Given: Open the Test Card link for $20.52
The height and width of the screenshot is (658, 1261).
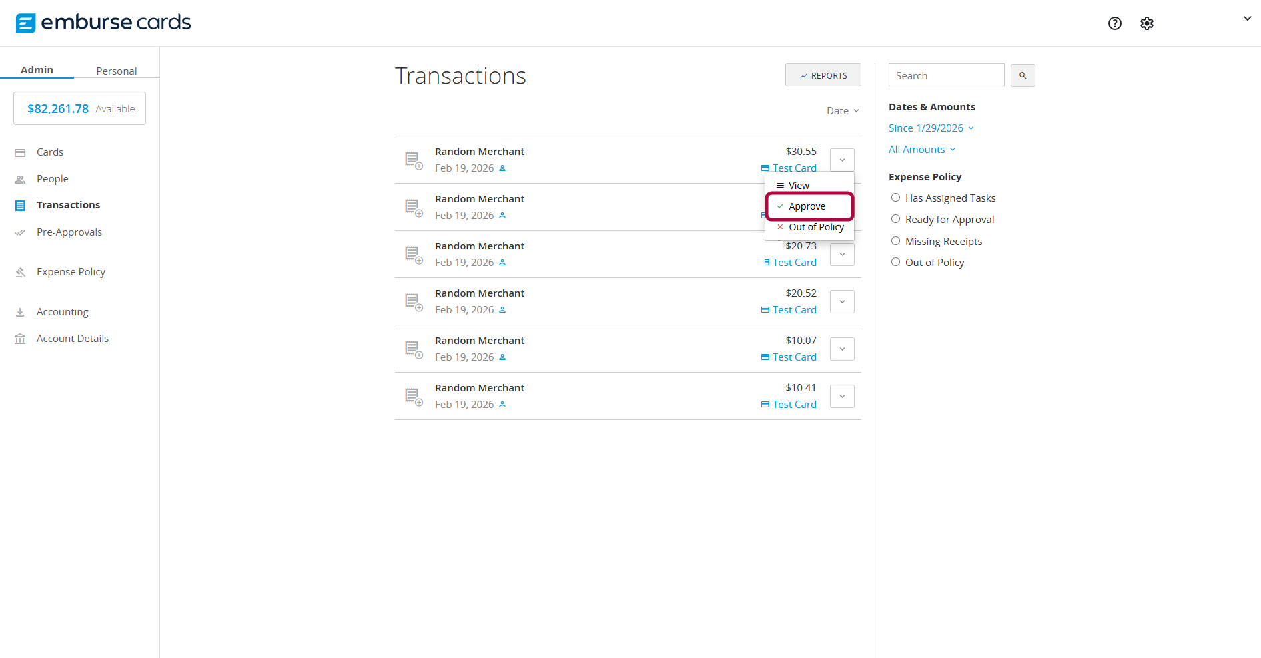Looking at the screenshot, I should [x=793, y=310].
